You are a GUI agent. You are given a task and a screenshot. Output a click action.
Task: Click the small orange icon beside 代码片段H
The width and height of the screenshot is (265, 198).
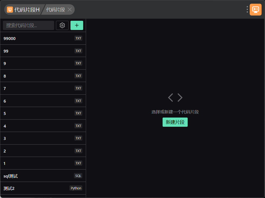coord(10,9)
